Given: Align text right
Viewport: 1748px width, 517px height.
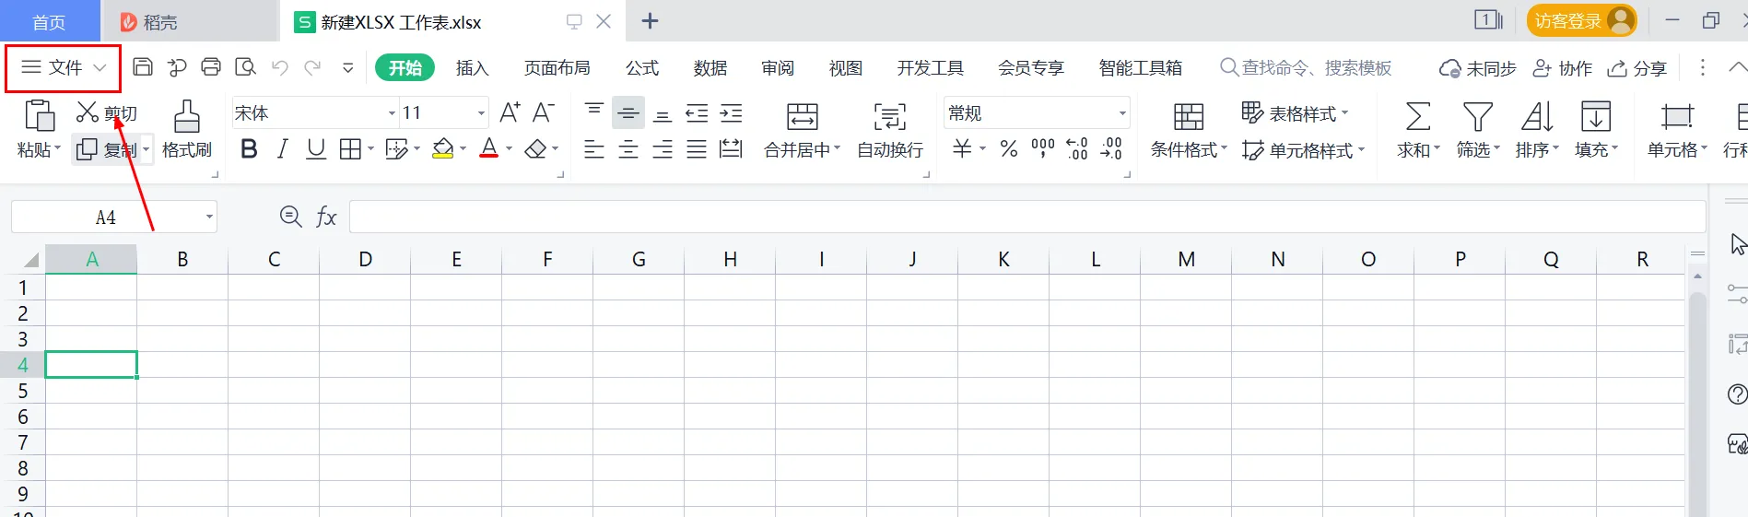Looking at the screenshot, I should [663, 149].
